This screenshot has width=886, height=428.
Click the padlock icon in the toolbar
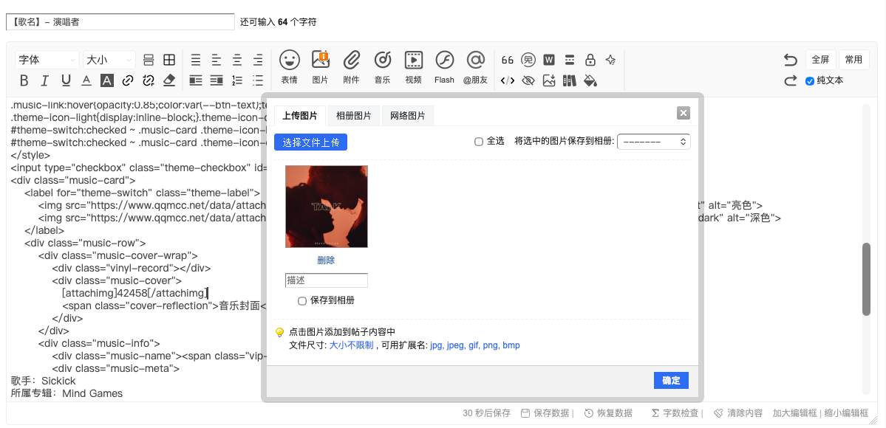[x=590, y=60]
